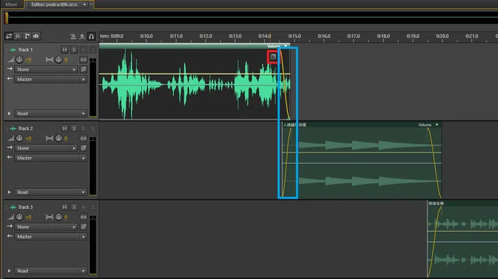Solo Track 3
Viewport: 498px width, 279px height.
[74, 207]
